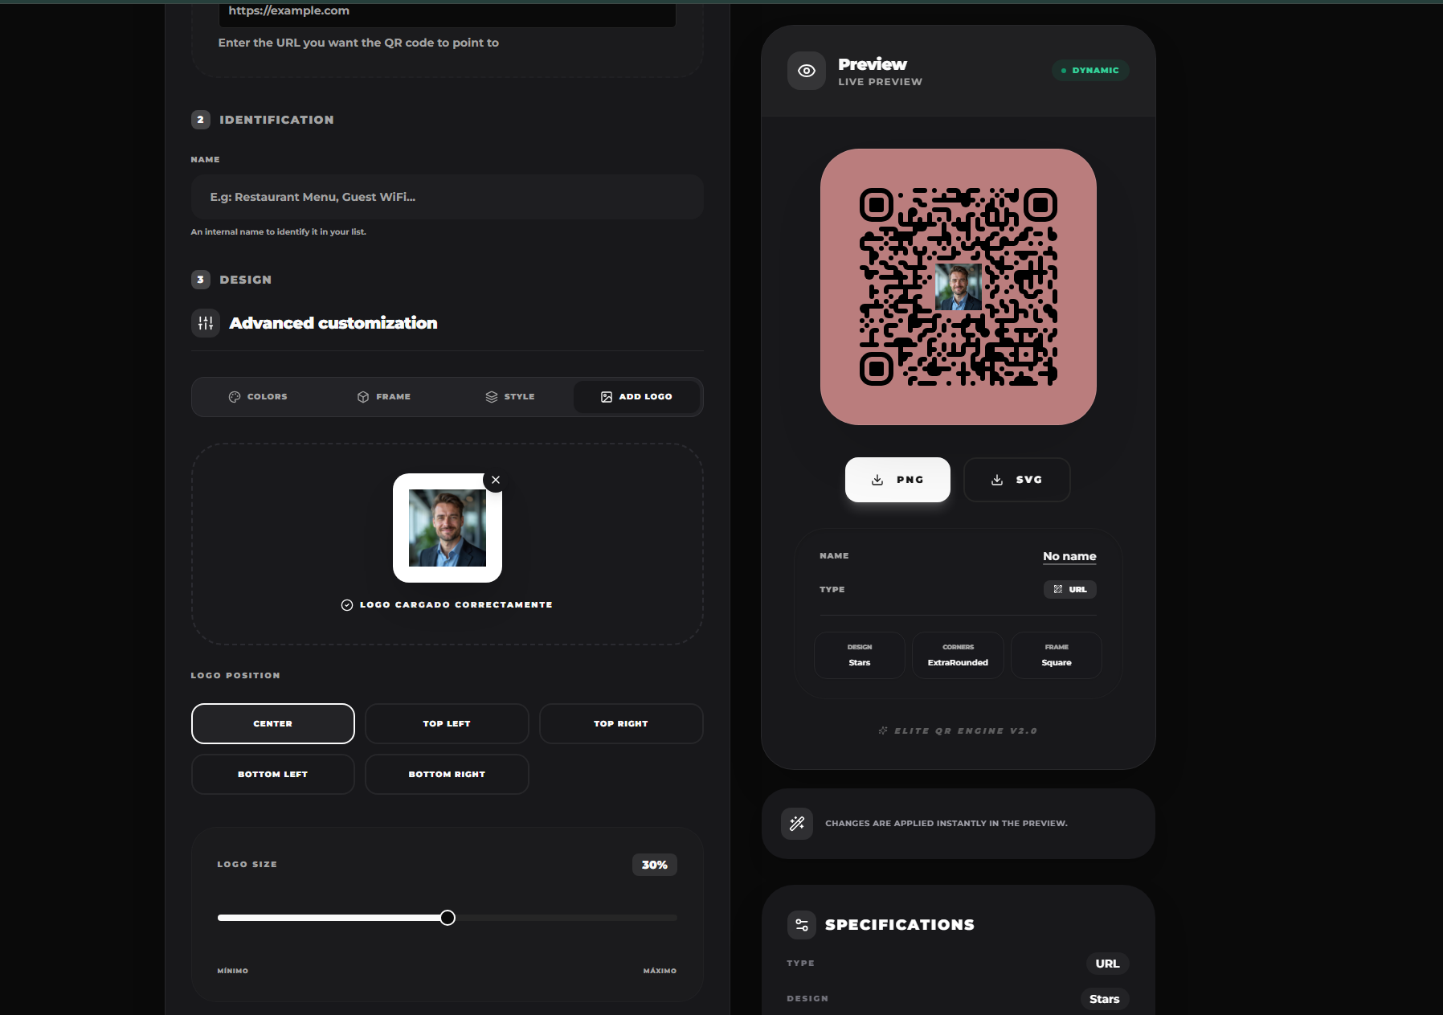
Task: Click the QR icon inside the URL type badge
Action: coord(1058,589)
